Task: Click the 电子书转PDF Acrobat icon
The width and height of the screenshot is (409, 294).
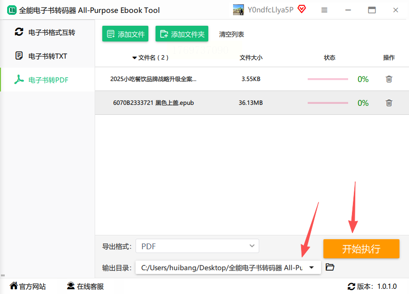Action: (19, 80)
